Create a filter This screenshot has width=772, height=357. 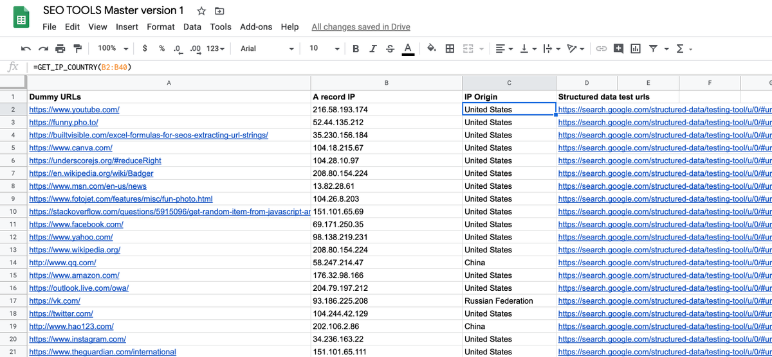point(653,48)
